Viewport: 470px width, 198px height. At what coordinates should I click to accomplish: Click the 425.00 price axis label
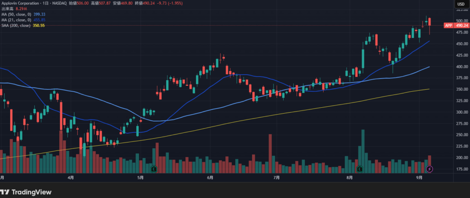tap(462, 55)
